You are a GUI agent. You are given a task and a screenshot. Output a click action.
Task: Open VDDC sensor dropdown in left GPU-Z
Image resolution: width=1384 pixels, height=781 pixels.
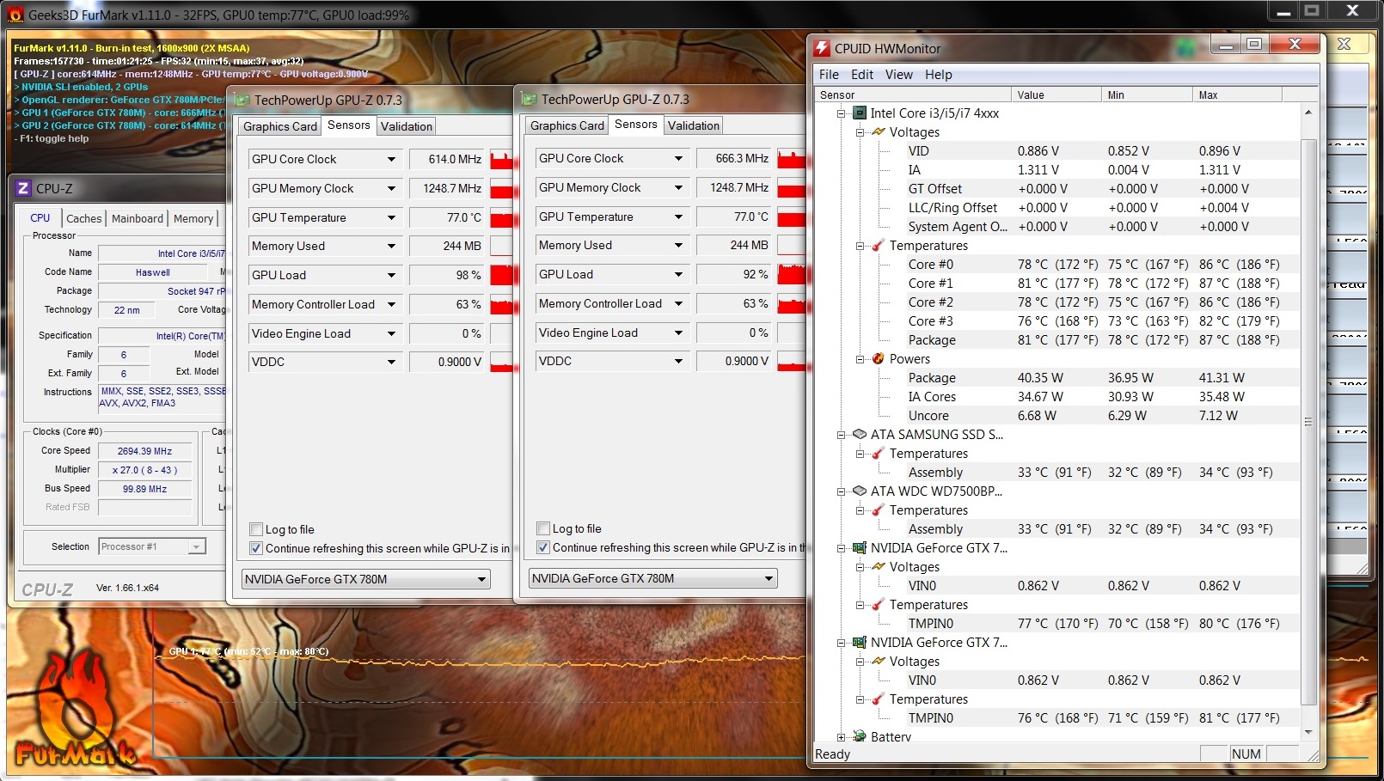391,362
